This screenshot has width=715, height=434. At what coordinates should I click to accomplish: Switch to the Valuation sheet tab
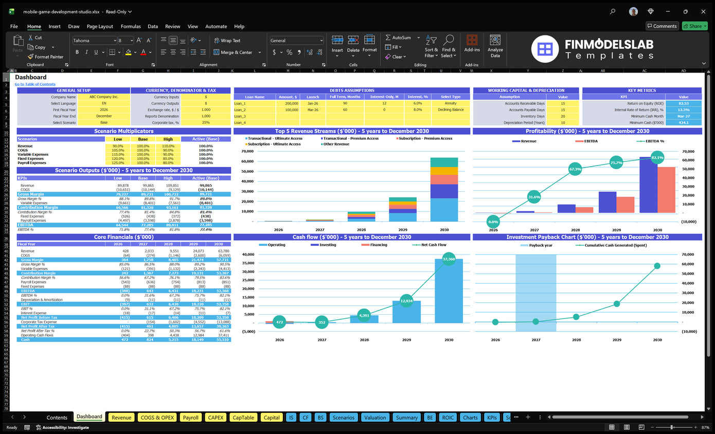click(x=375, y=418)
